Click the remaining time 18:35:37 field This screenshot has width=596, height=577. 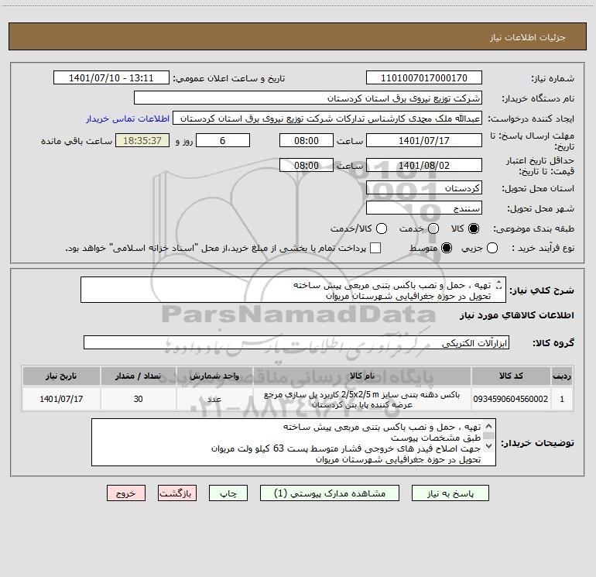pyautogui.click(x=142, y=140)
